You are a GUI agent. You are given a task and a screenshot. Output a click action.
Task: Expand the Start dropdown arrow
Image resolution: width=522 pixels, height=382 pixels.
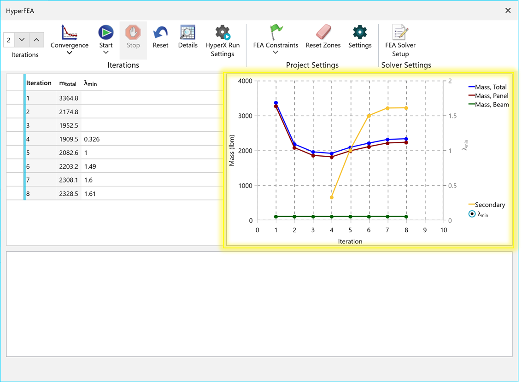coord(106,52)
